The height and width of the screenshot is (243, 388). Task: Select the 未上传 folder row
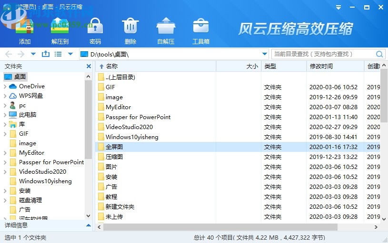click(238, 216)
